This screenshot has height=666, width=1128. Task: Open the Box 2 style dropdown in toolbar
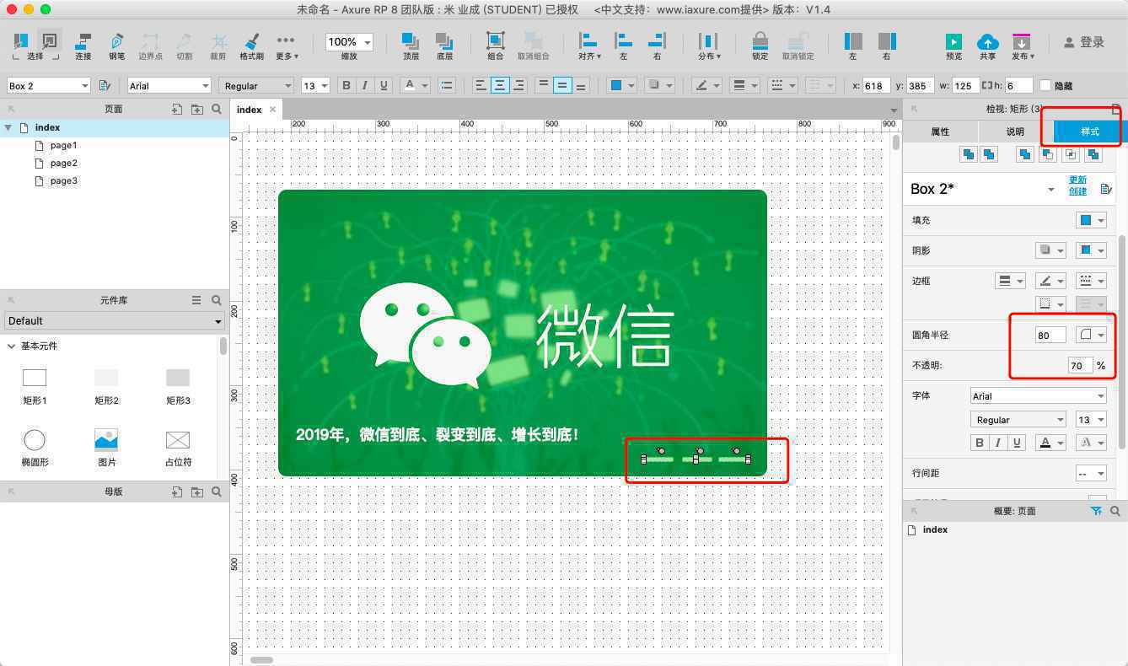tap(48, 85)
